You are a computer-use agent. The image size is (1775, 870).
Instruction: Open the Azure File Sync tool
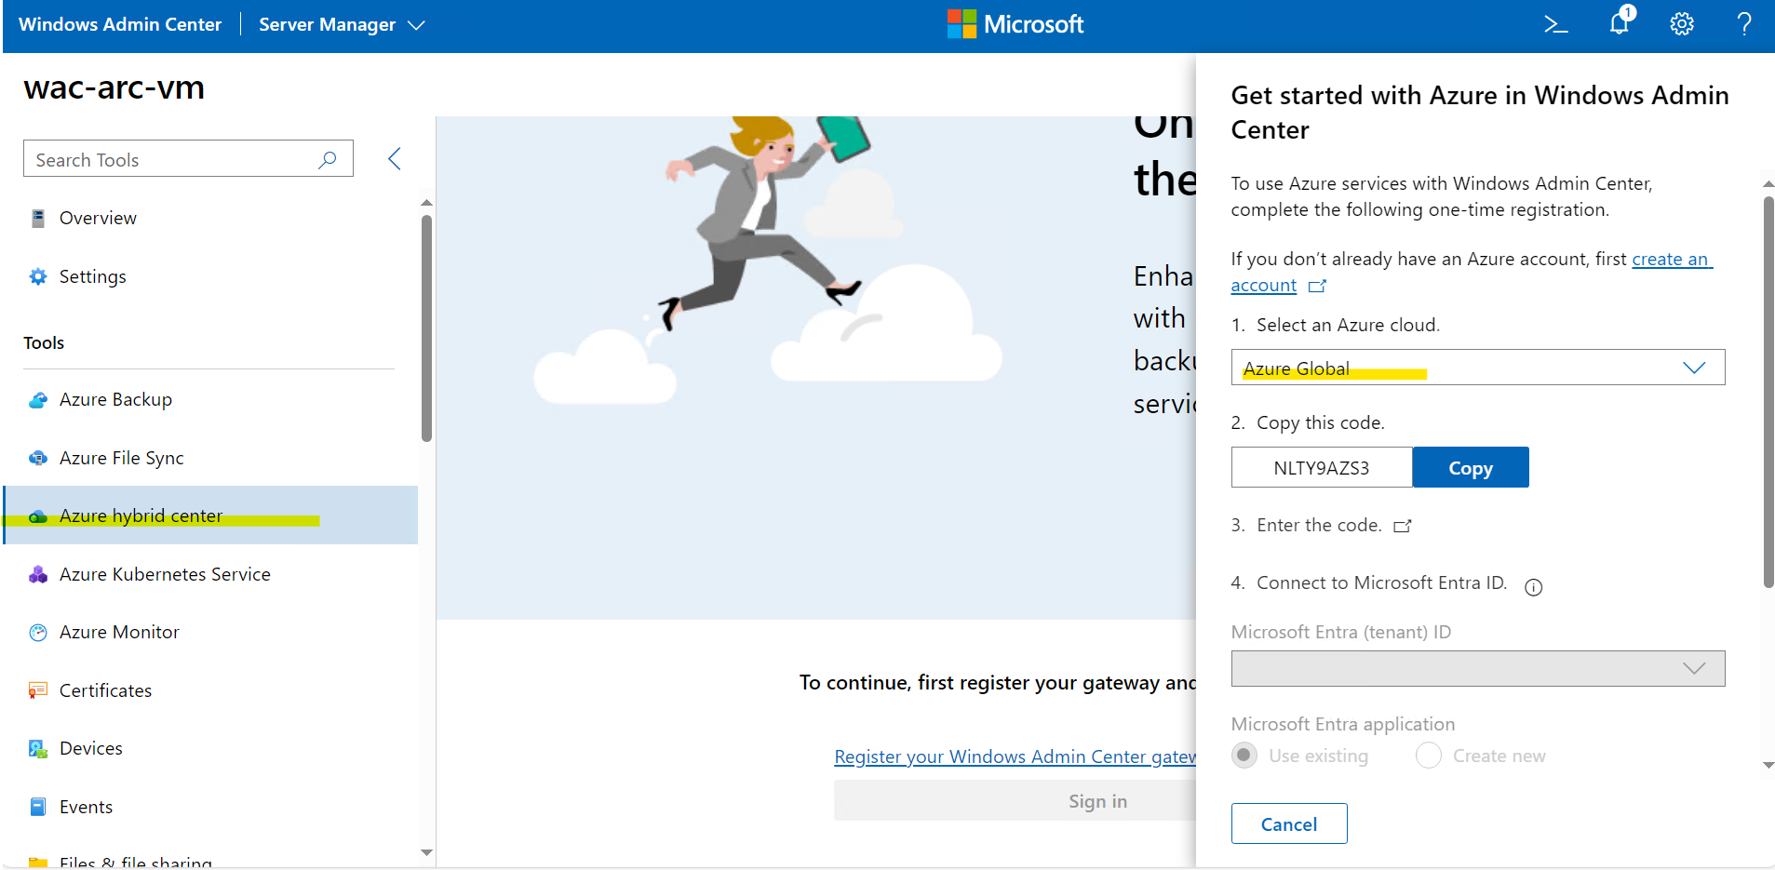210,458
